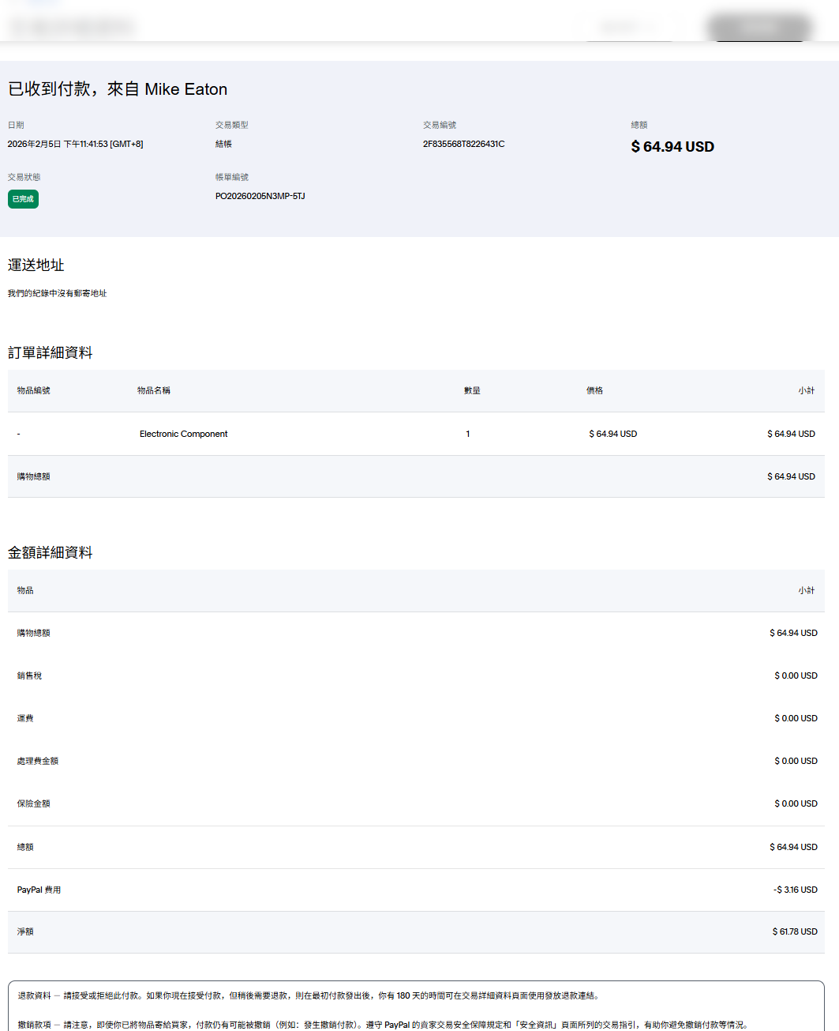Click the 撤銷款項 reversal notice text
This screenshot has width=839, height=1031.
pyautogui.click(x=34, y=1025)
